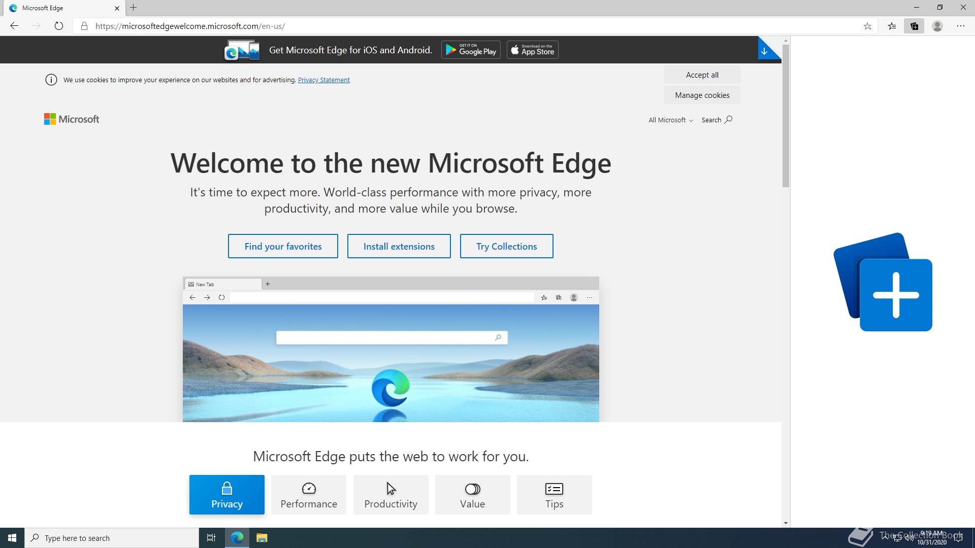Select the Privacy tab

point(227,495)
